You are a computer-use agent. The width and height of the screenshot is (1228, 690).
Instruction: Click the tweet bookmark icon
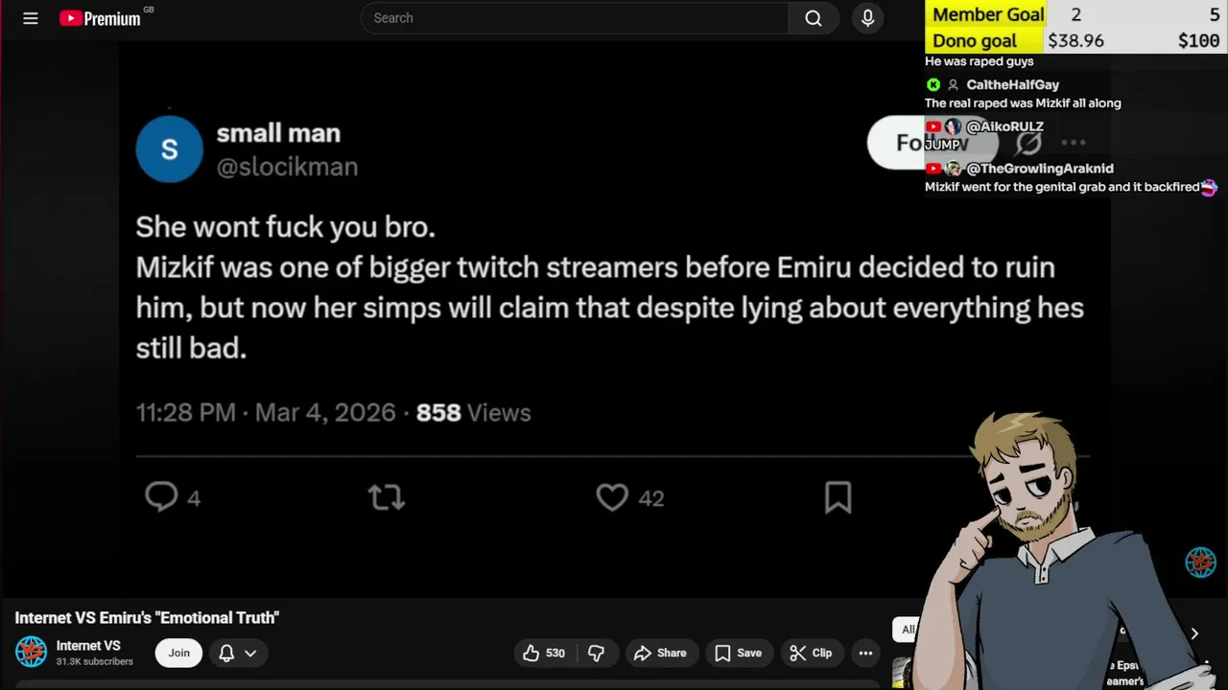tap(838, 496)
